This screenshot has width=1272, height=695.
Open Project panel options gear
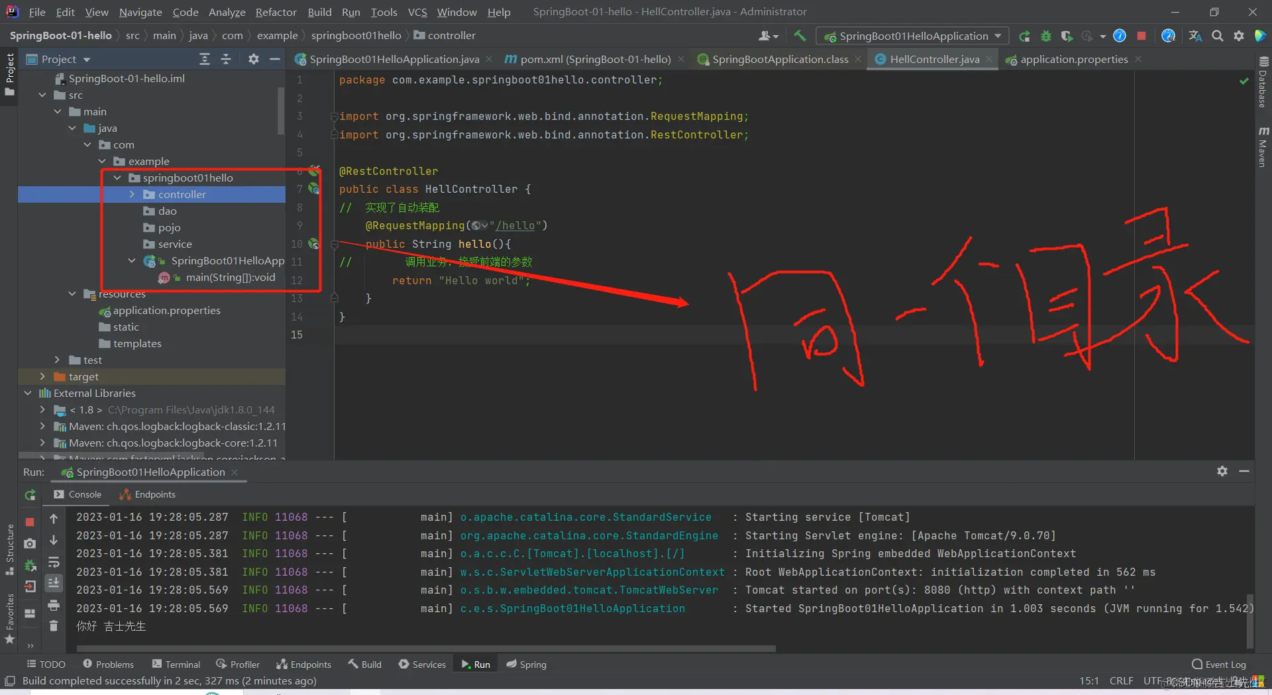point(253,59)
